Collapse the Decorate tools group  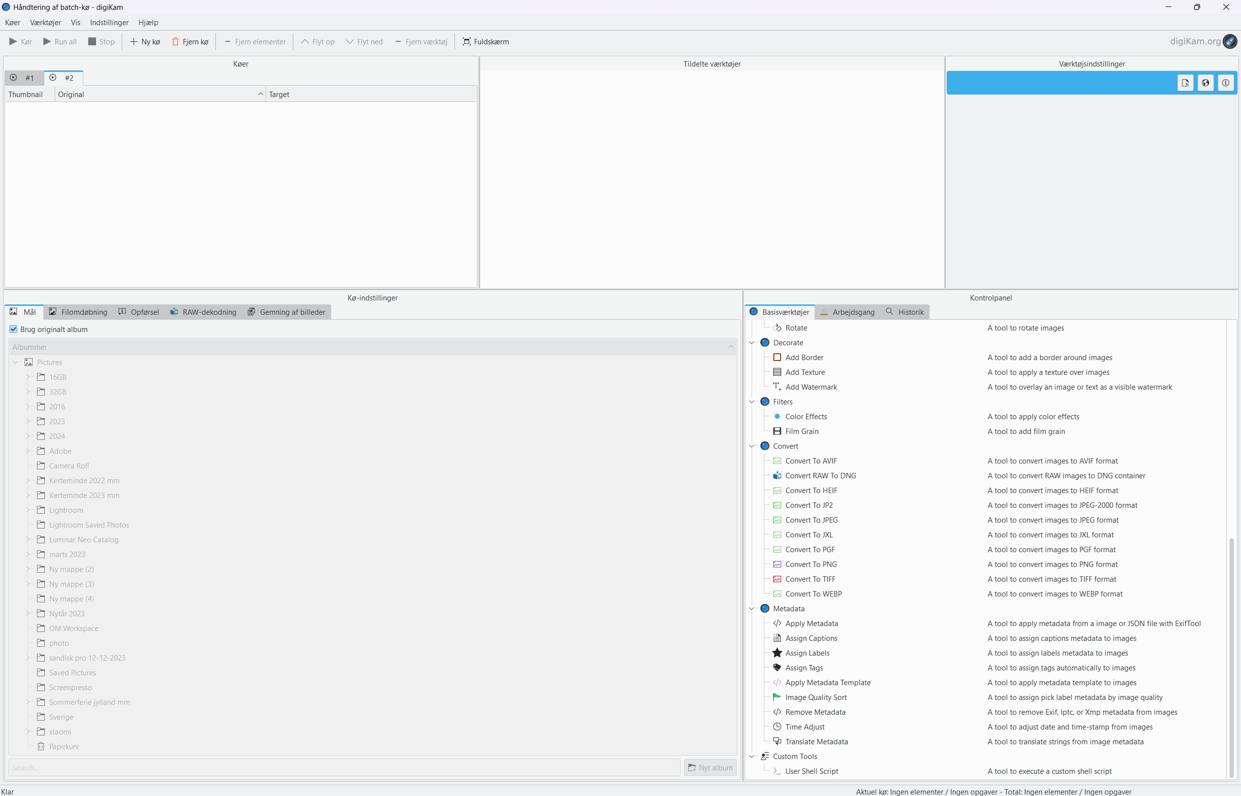tap(753, 343)
